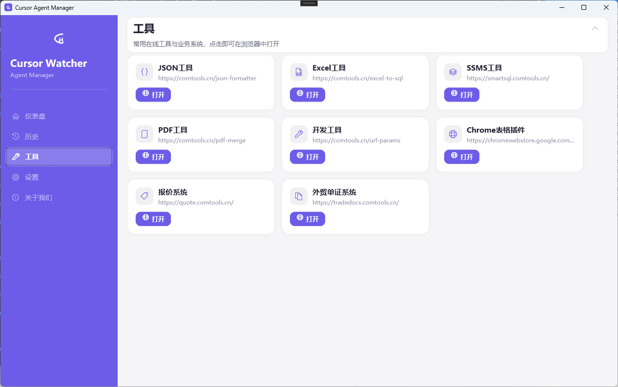The image size is (618, 387).
Task: Navigate to 关于我们 page
Action: tap(59, 198)
